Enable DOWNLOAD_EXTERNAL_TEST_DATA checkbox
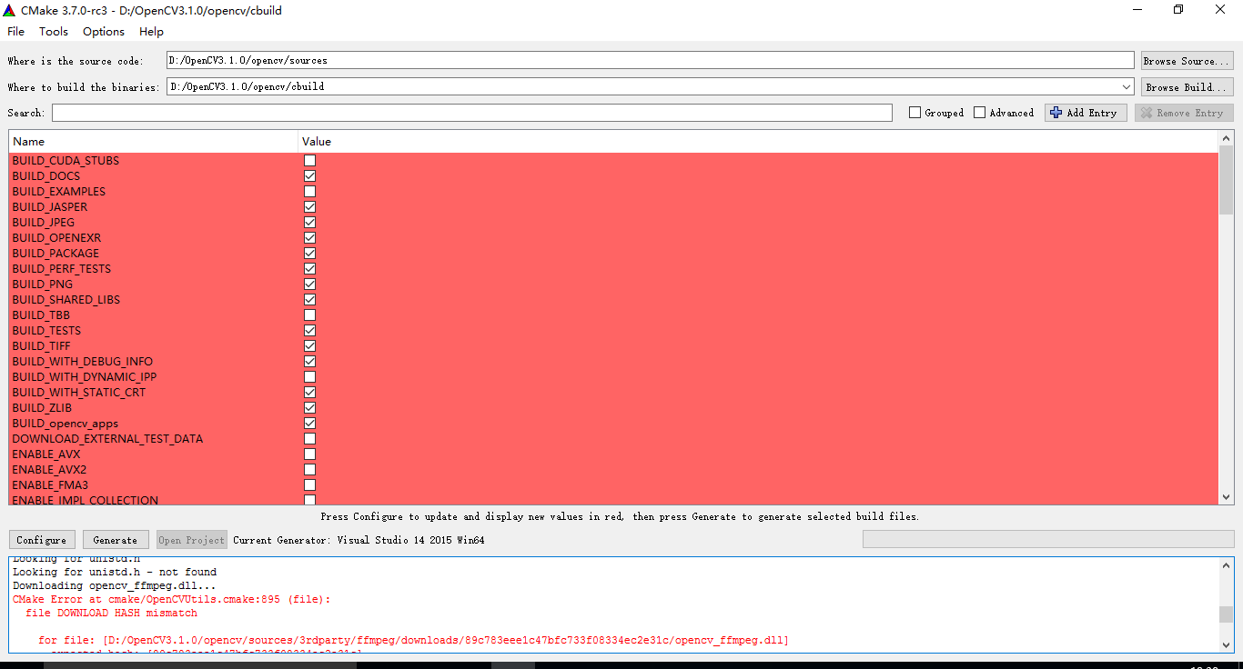Viewport: 1243px width, 669px height. click(x=309, y=439)
